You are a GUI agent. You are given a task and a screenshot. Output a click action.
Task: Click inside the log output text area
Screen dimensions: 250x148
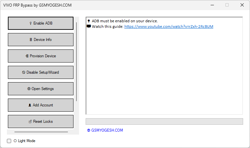(x=164, y=72)
